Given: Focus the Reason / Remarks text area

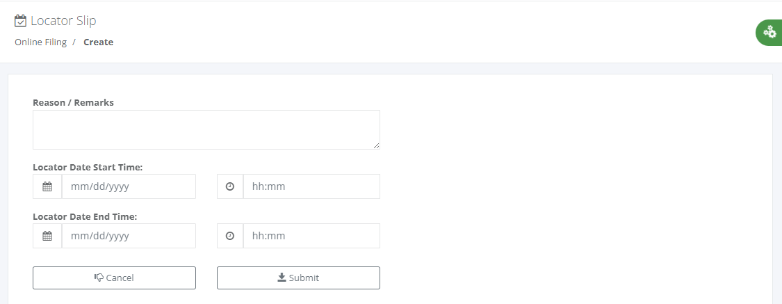Looking at the screenshot, I should tap(206, 129).
